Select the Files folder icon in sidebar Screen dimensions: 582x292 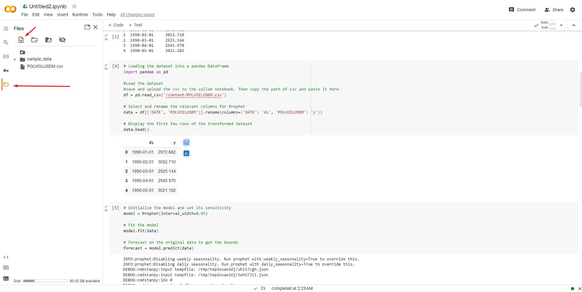[x=6, y=85]
